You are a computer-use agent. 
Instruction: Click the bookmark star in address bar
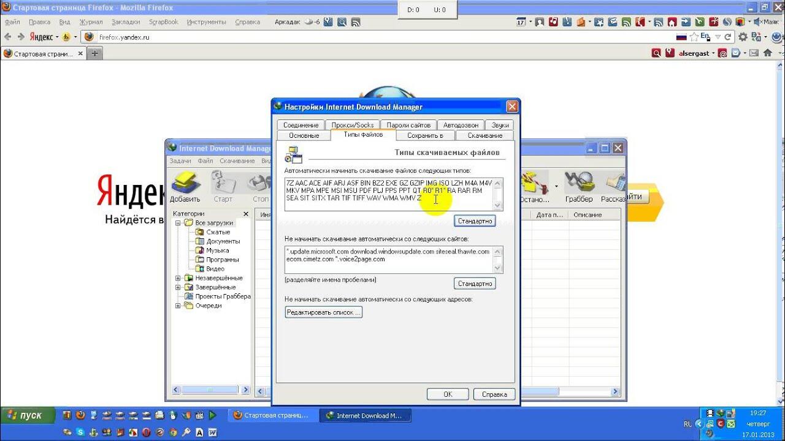pyautogui.click(x=694, y=37)
